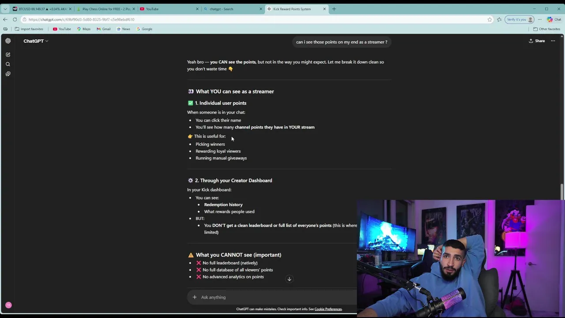Click the No full leaderboard (natively) line

click(230, 263)
